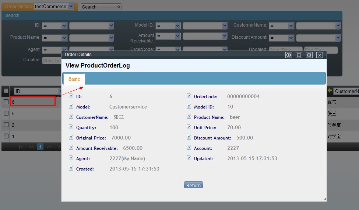This screenshot has width=359, height=210.
Task: Click the help icon beside Created
Action: tap(71, 169)
